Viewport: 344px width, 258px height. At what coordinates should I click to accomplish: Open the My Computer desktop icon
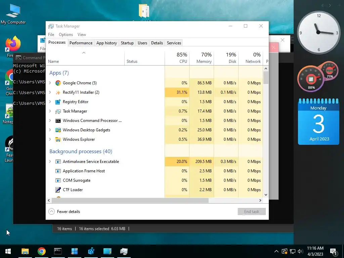tap(13, 14)
